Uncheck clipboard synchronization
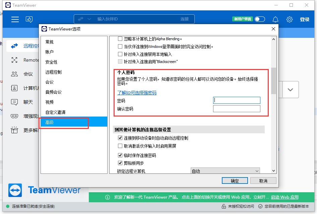Viewport: 317px width, 214px height. pyautogui.click(x=120, y=163)
